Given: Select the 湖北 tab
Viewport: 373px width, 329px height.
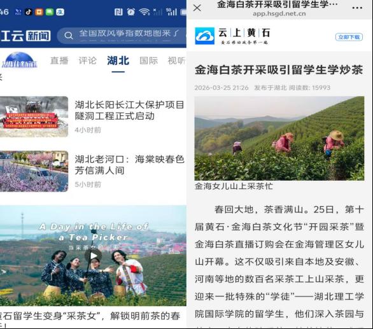Looking at the screenshot, I should click(x=118, y=60).
